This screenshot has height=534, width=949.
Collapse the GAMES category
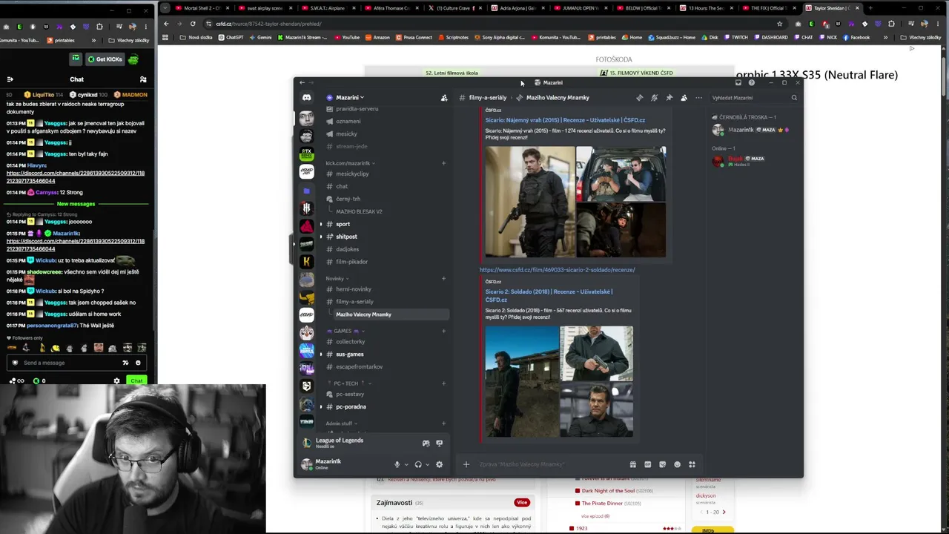tap(345, 331)
